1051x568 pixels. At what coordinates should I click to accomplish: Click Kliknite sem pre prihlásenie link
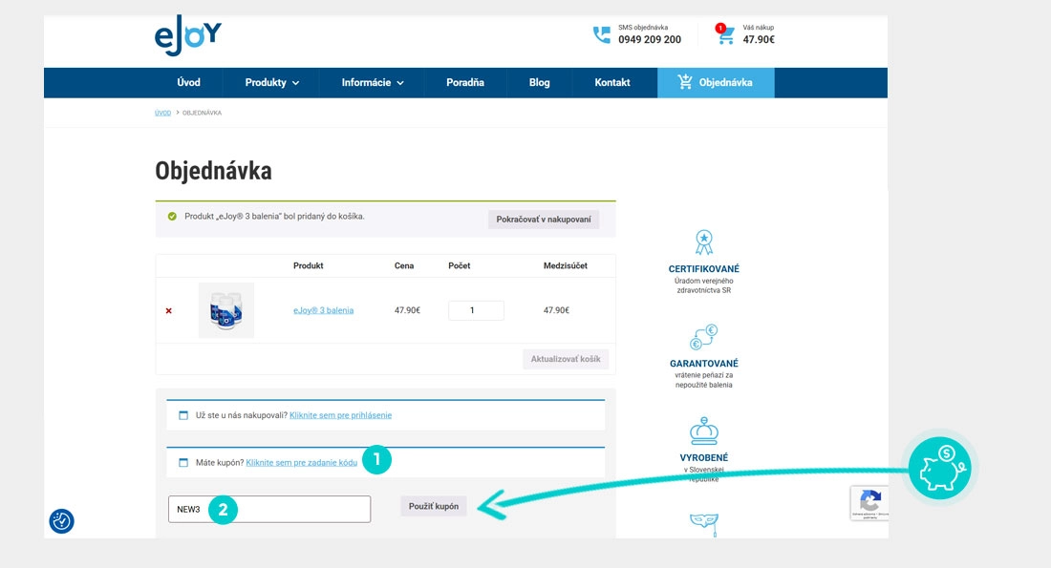tap(340, 415)
